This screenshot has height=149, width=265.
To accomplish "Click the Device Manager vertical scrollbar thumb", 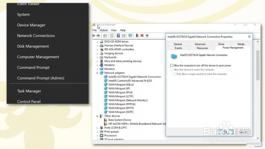I will [258, 65].
